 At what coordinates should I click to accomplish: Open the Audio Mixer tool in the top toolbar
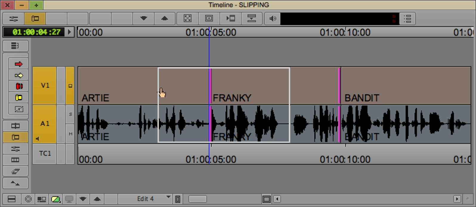click(14, 18)
